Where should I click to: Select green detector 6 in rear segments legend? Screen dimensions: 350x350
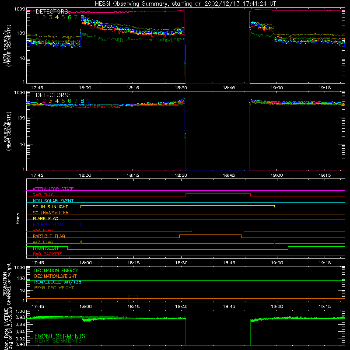coord(70,101)
